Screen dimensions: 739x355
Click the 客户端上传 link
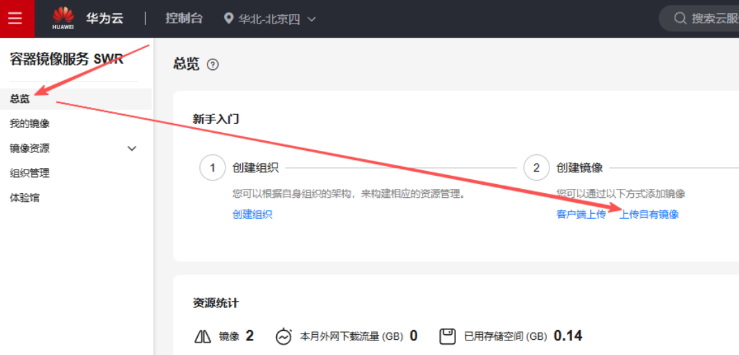(581, 215)
